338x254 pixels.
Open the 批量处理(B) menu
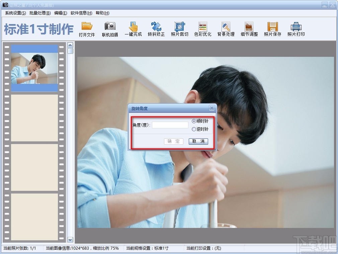(40, 13)
